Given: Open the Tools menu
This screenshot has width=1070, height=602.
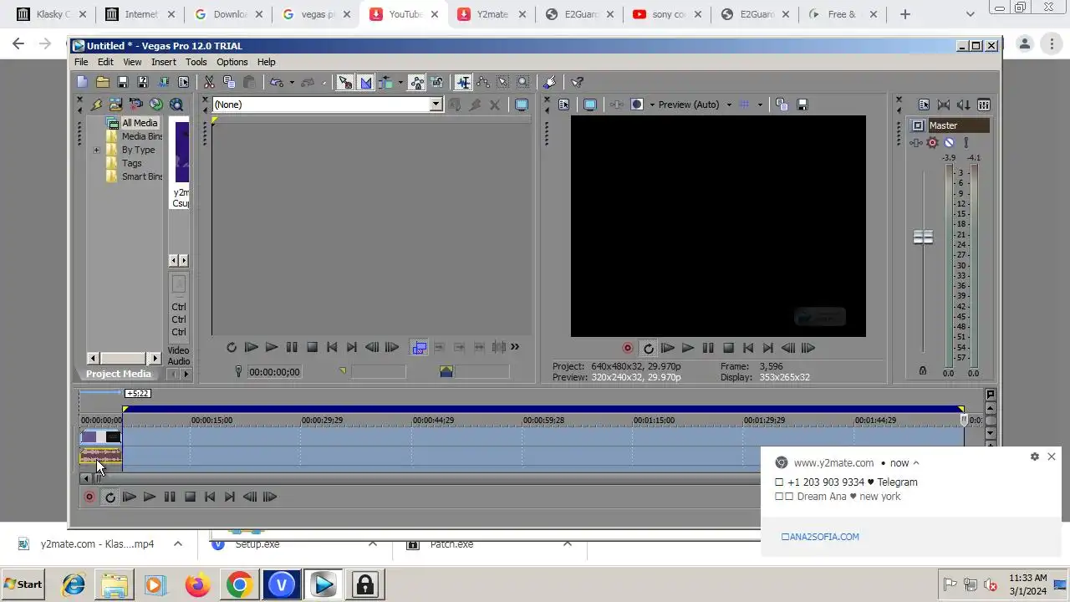Looking at the screenshot, I should click(196, 62).
